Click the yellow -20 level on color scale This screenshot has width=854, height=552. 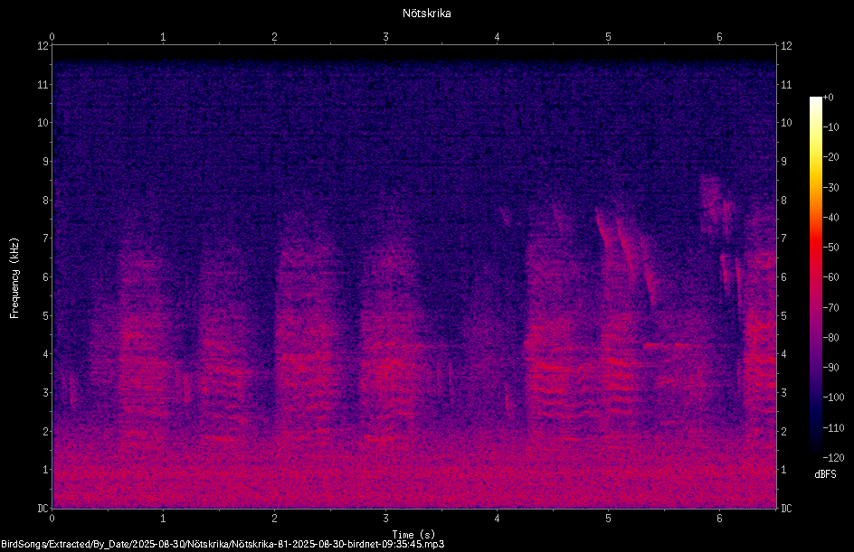tap(815, 157)
